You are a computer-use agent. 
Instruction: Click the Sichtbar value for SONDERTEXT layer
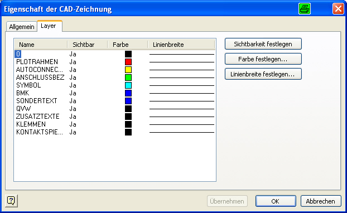click(x=73, y=101)
